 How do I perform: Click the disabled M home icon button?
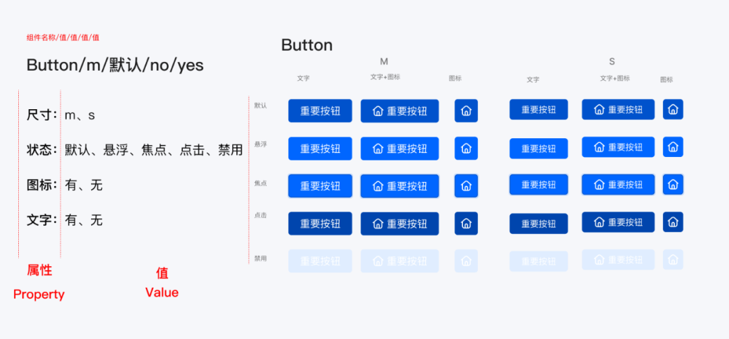tap(466, 261)
